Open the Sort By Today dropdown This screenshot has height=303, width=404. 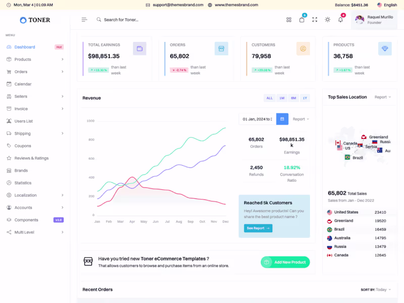(376, 289)
